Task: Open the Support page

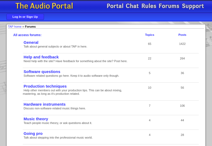Action: [x=193, y=6]
